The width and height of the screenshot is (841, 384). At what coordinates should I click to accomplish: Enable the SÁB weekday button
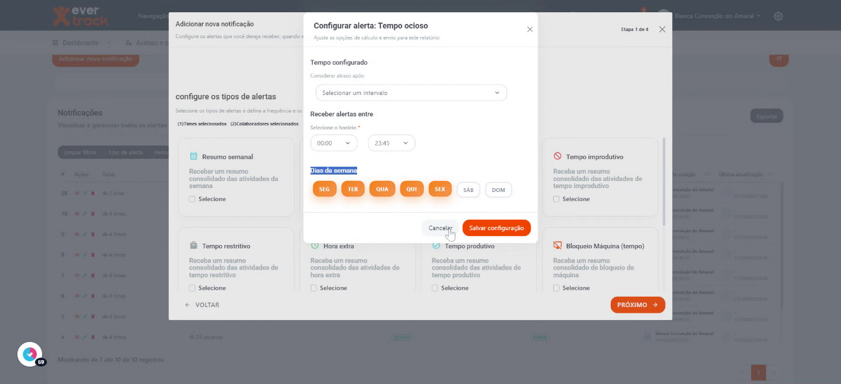pyautogui.click(x=468, y=190)
